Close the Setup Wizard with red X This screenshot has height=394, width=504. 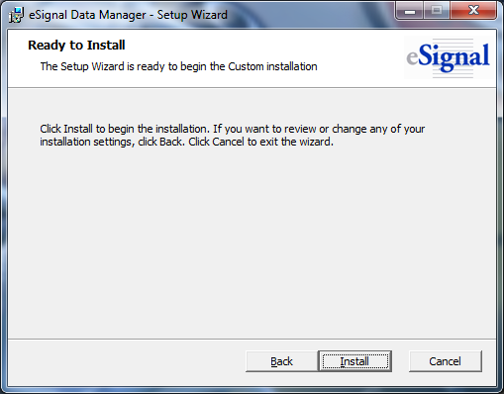(x=473, y=11)
